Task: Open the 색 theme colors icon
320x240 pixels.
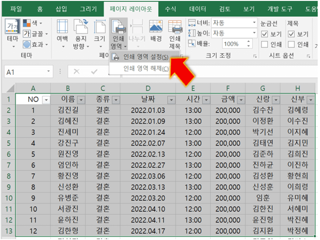Action: [x=26, y=23]
